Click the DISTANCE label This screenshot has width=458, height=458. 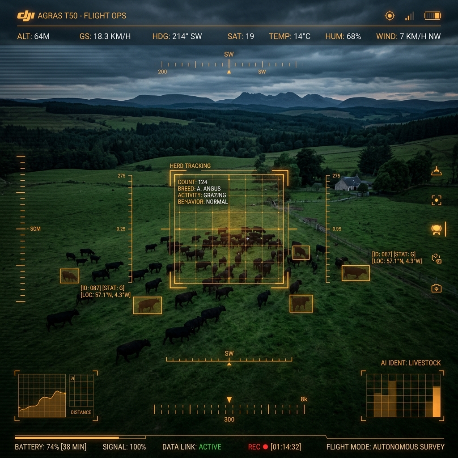point(81,412)
